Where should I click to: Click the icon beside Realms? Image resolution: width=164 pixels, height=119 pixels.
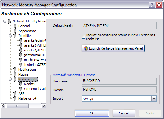point(21,84)
